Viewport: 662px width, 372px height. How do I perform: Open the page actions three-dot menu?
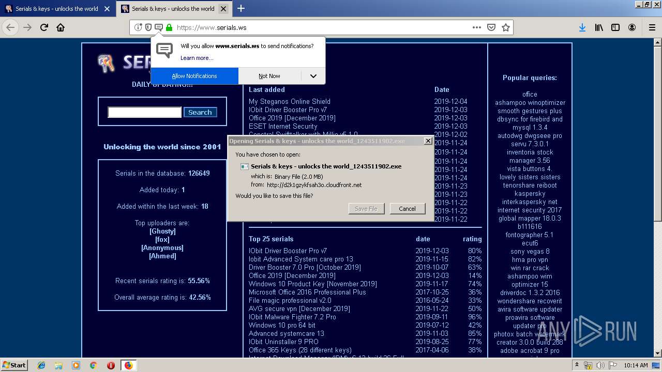pos(477,27)
